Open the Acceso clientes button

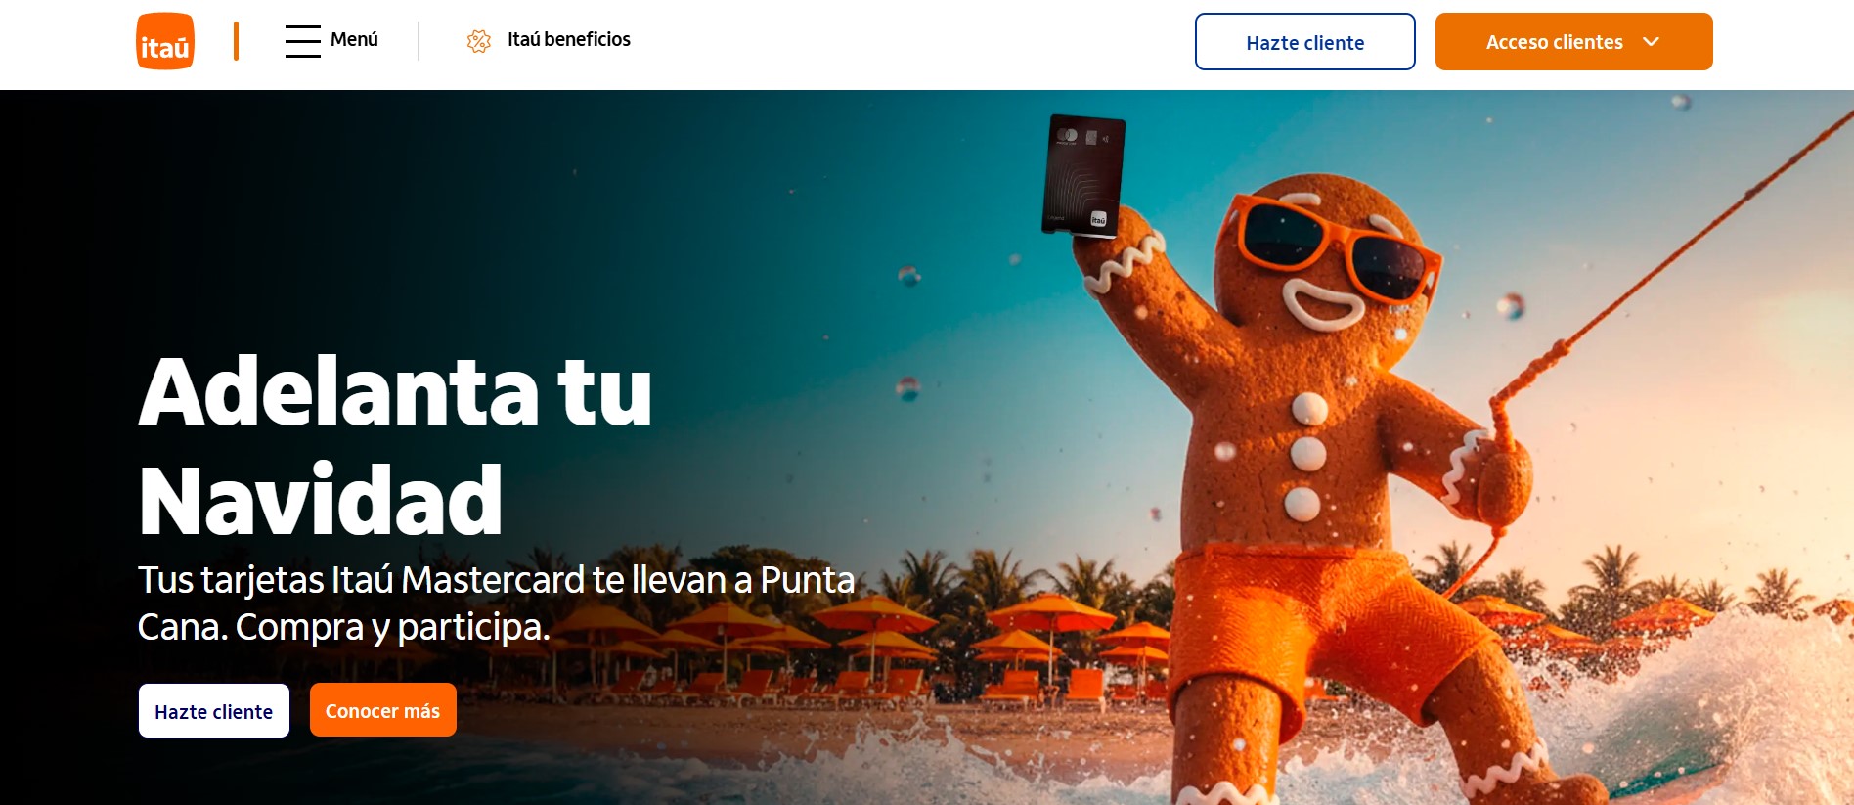point(1573,41)
